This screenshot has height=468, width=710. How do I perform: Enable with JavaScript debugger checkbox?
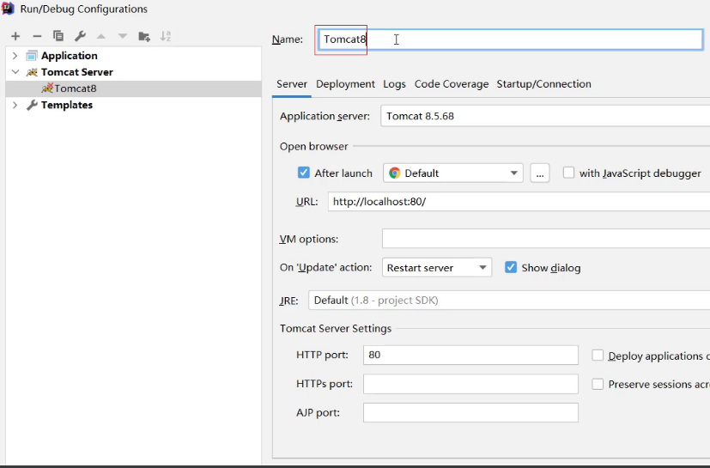pyautogui.click(x=568, y=173)
